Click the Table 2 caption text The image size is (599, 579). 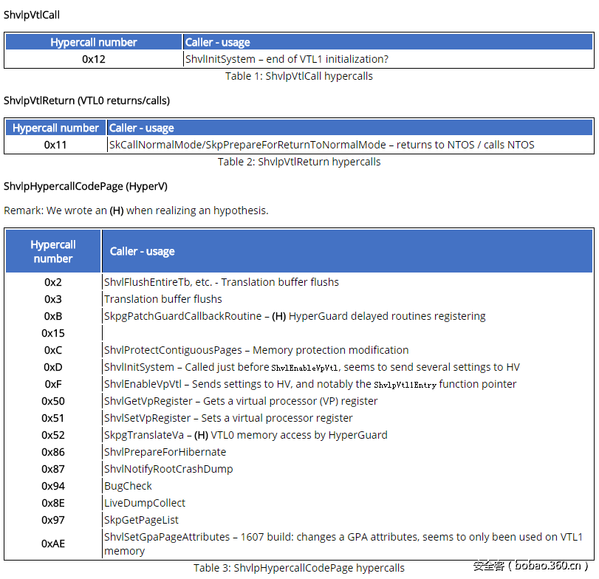point(299,162)
